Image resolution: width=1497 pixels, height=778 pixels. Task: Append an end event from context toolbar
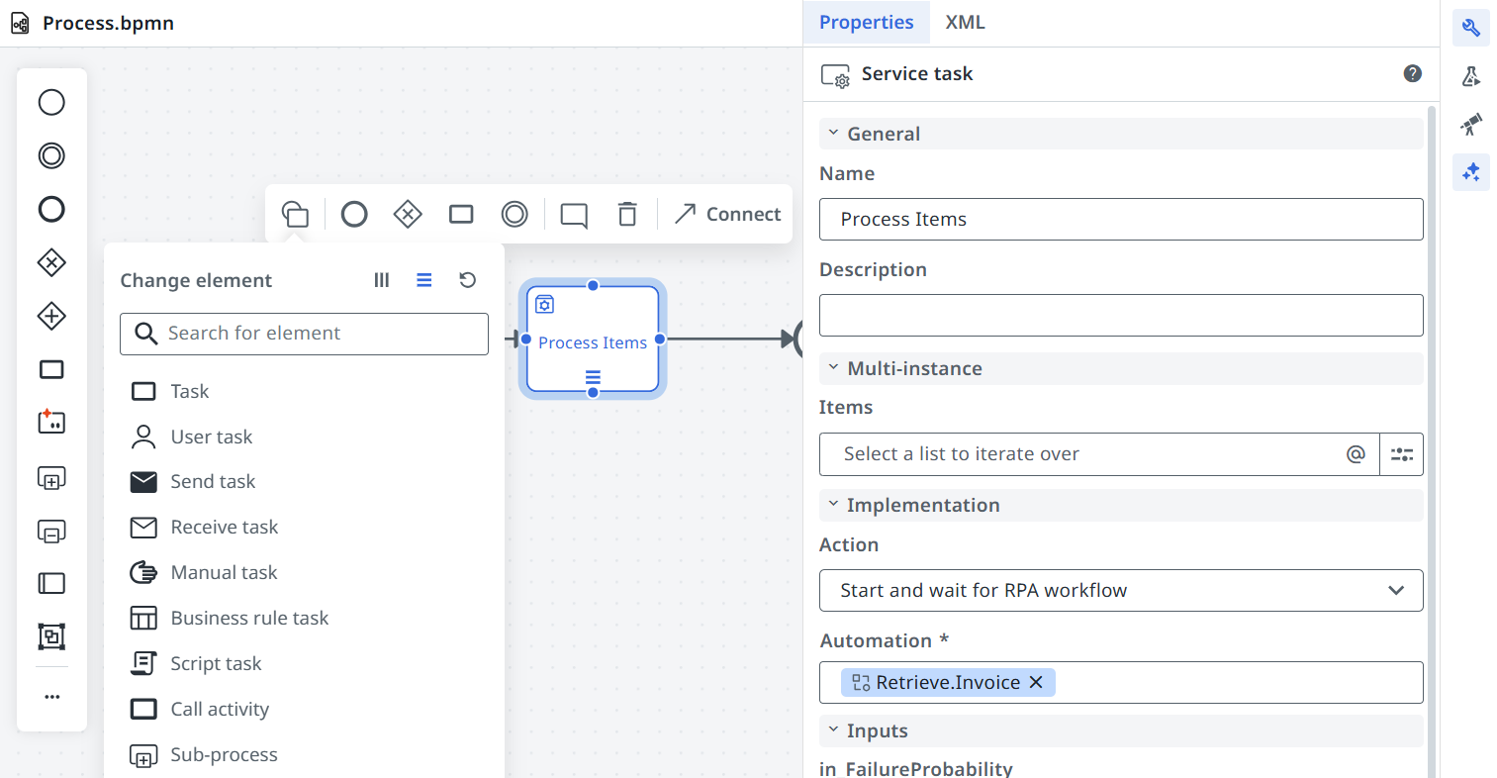tap(354, 214)
